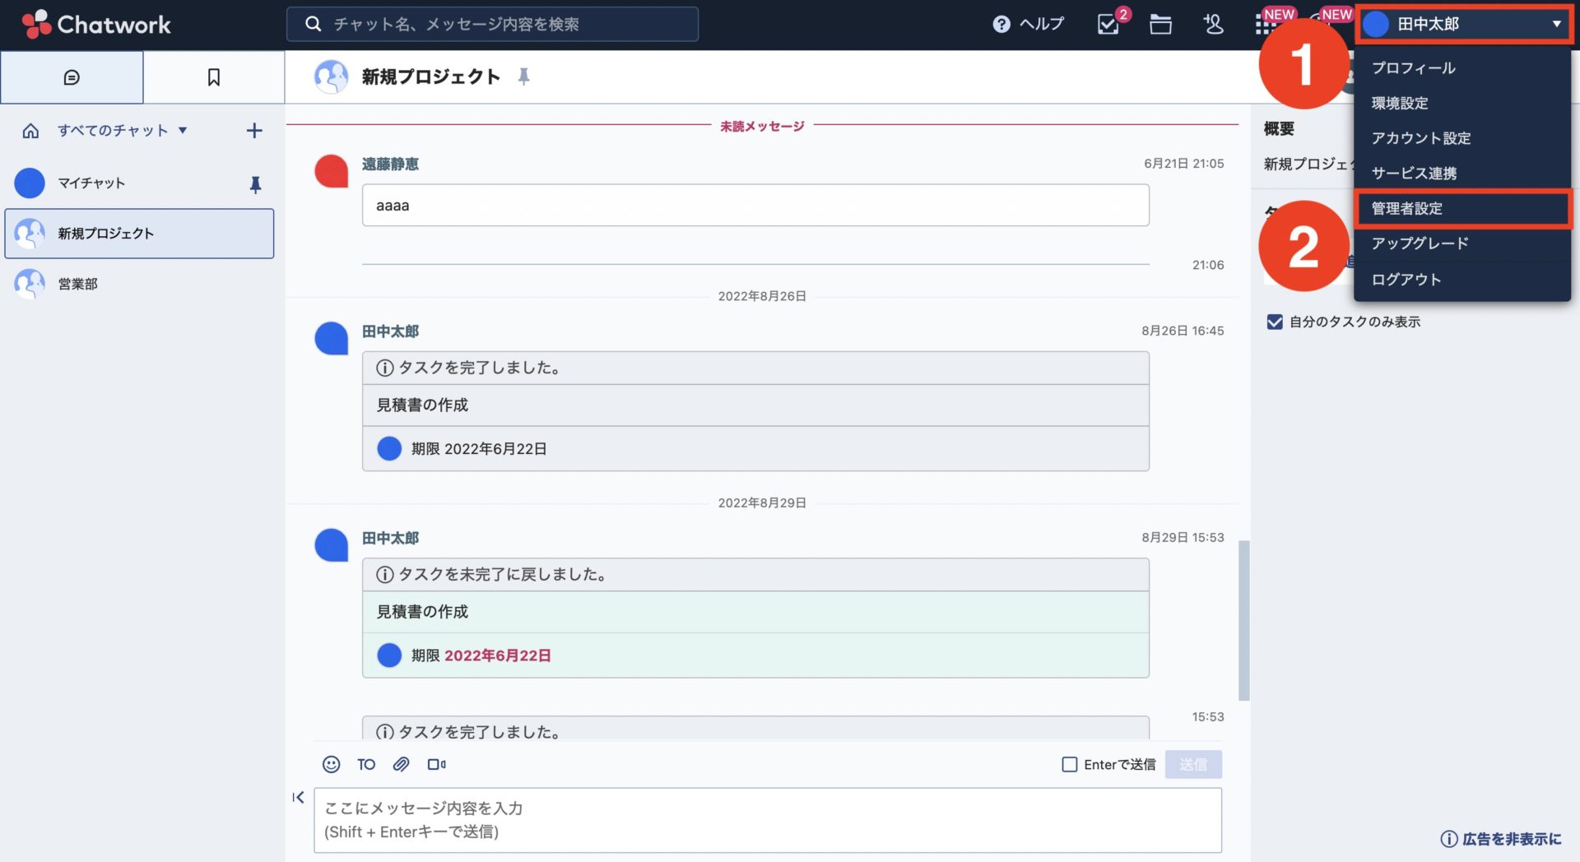Click the 新規プロジェクト group avatar in header
This screenshot has height=862, width=1580.
pos(331,76)
